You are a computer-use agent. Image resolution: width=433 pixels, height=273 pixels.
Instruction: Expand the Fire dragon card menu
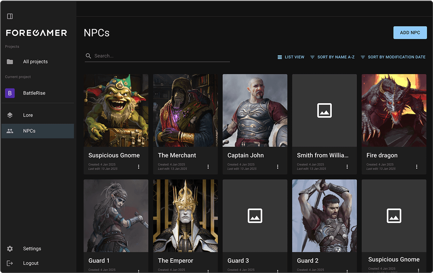pos(417,167)
